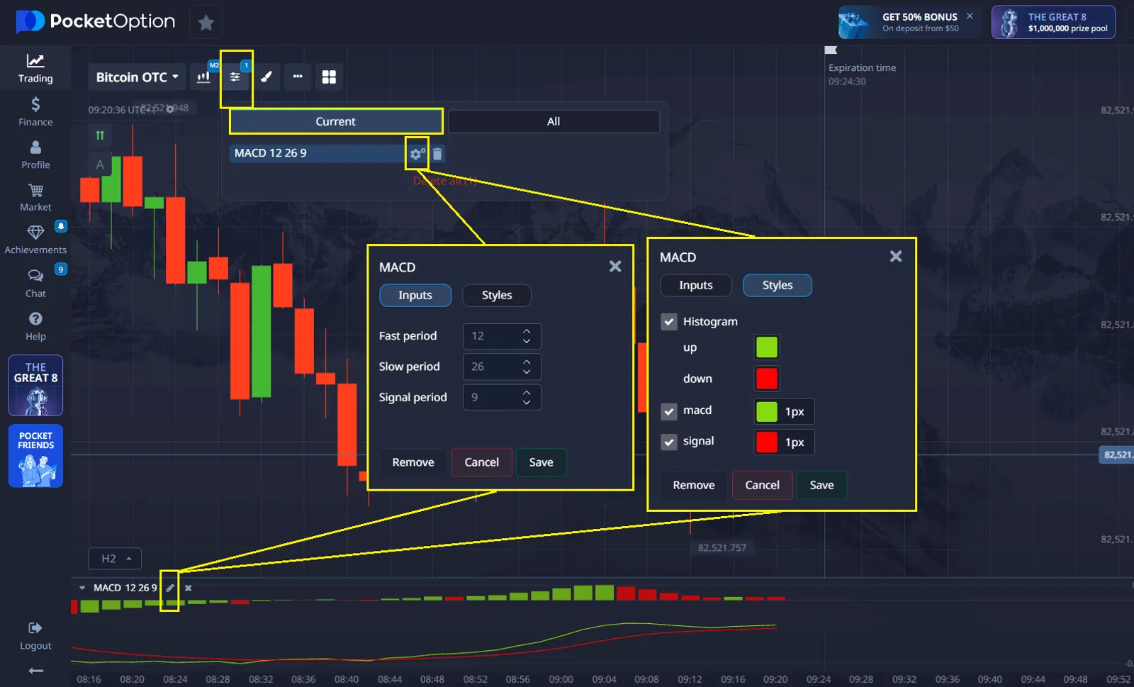Open MACD 12 26 9 settings gear
The image size is (1134, 687).
[417, 153]
